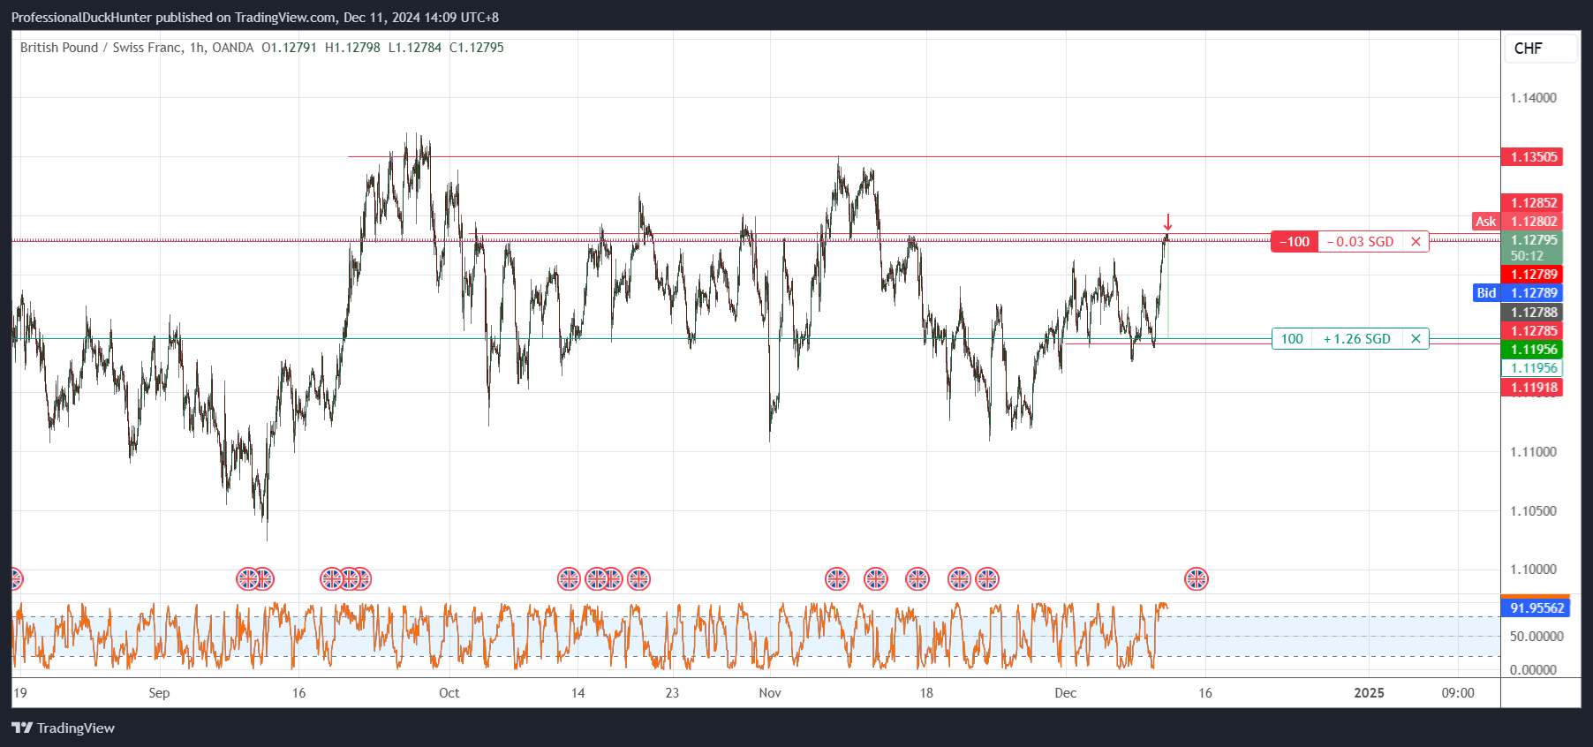The width and height of the screenshot is (1593, 747).
Task: Click the Nov label on time axis
Action: pyautogui.click(x=770, y=693)
